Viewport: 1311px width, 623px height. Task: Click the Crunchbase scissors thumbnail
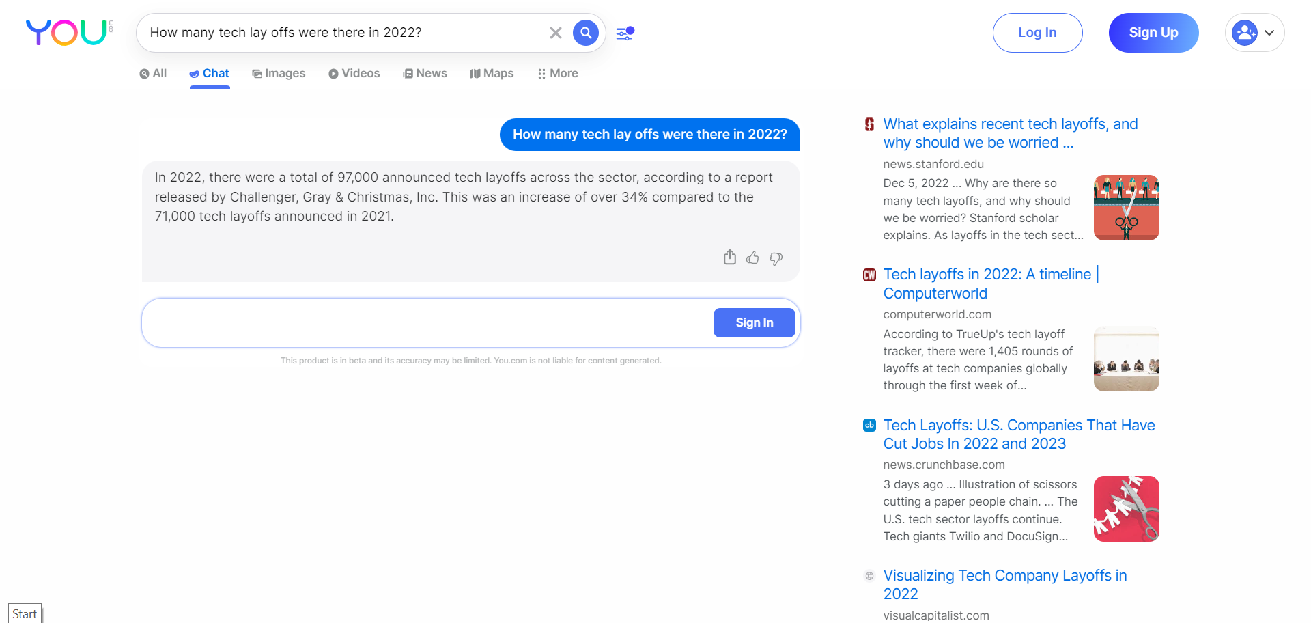pyautogui.click(x=1127, y=509)
